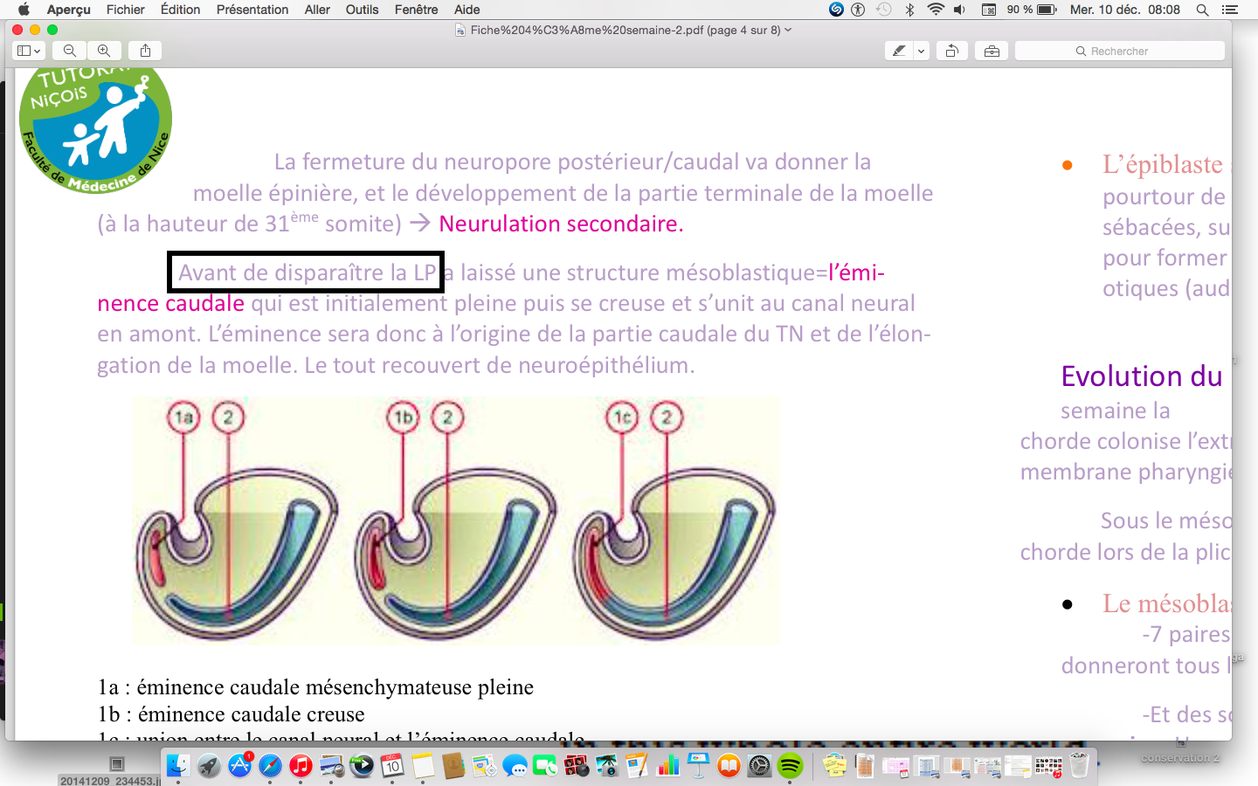Viewport: 1258px width, 786px height.
Task: Open the Outils menu
Action: (362, 10)
